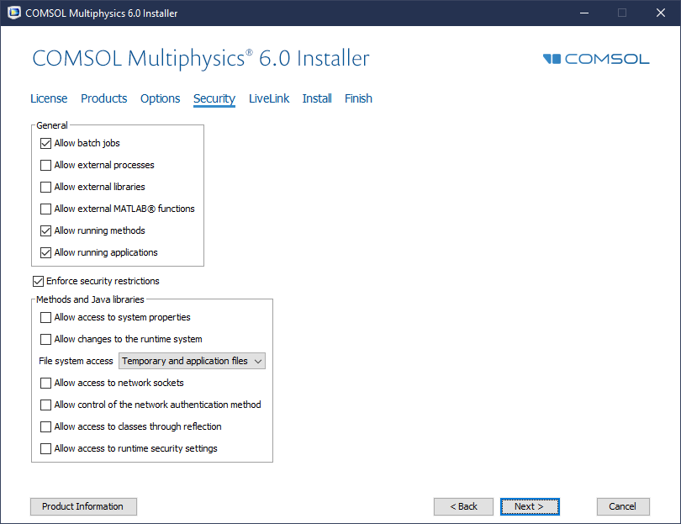The width and height of the screenshot is (681, 524).
Task: Go to the Options tab
Action: click(160, 98)
